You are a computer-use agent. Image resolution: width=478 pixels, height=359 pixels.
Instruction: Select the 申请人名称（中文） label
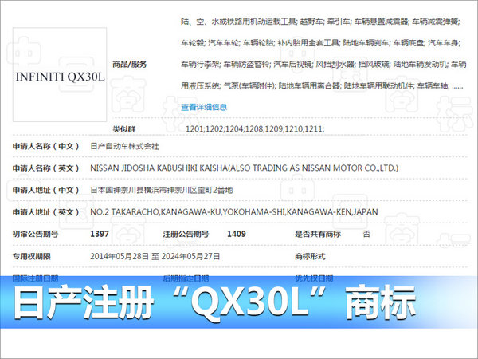45,147
